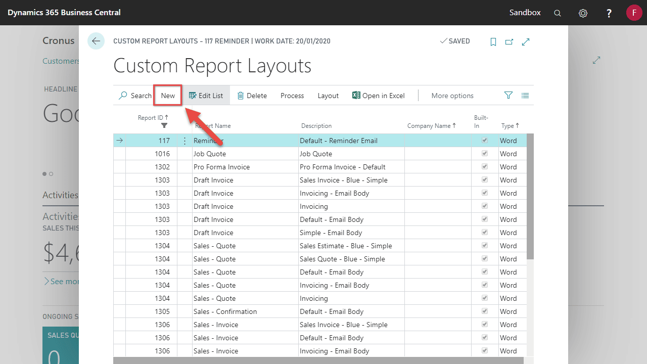The height and width of the screenshot is (364, 647).
Task: Open row menu dots for Reminder row
Action: click(184, 141)
